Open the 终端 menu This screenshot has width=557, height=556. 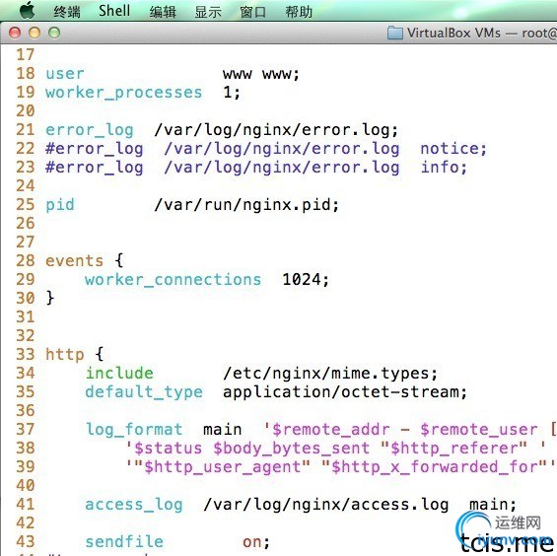click(67, 12)
